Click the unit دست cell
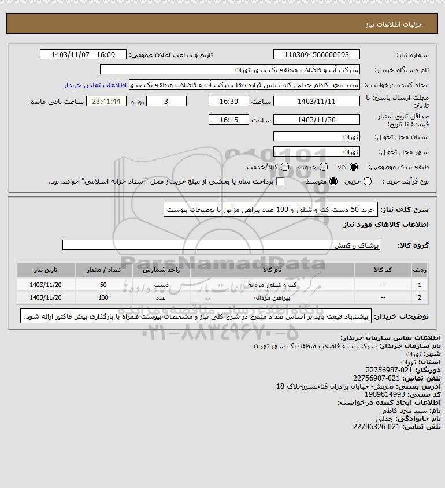 coord(161,285)
